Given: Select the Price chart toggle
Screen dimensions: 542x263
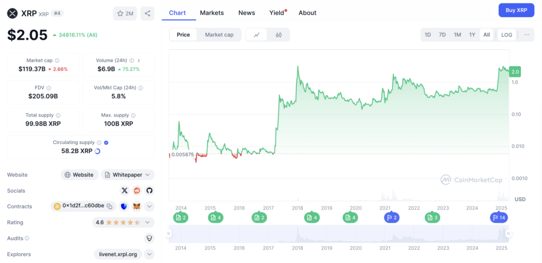Looking at the screenshot, I should pos(183,34).
